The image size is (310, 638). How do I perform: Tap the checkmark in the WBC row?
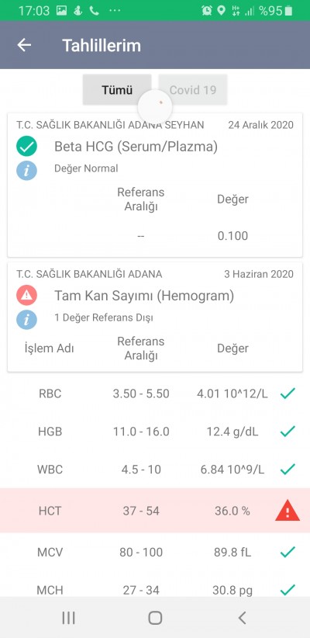point(288,469)
